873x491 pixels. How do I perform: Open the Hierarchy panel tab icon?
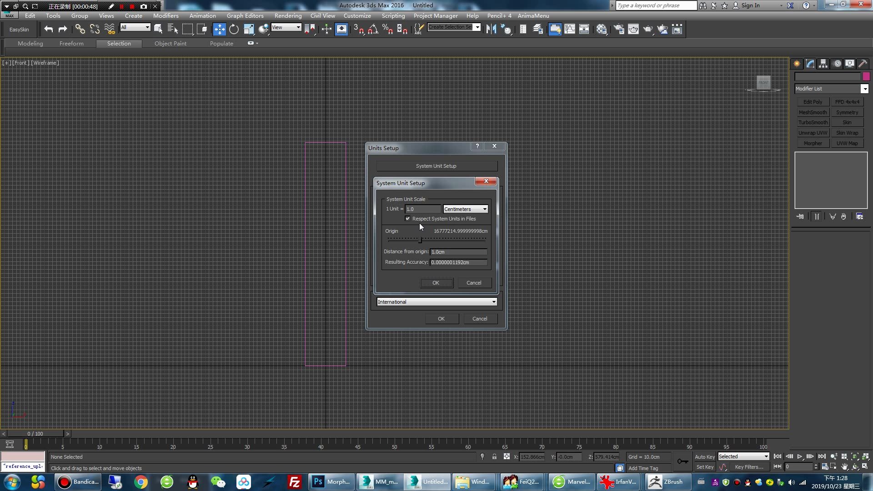823,64
